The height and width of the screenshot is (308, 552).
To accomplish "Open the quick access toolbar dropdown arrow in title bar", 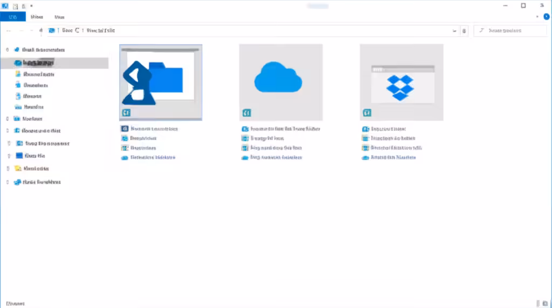I will coord(31,6).
